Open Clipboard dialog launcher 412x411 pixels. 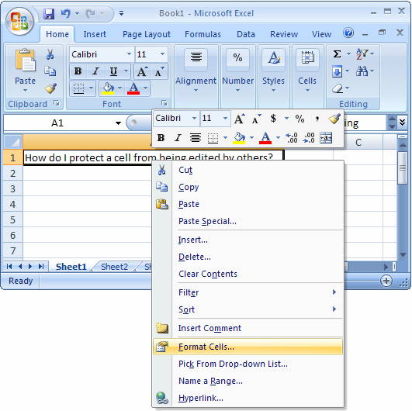[x=56, y=103]
